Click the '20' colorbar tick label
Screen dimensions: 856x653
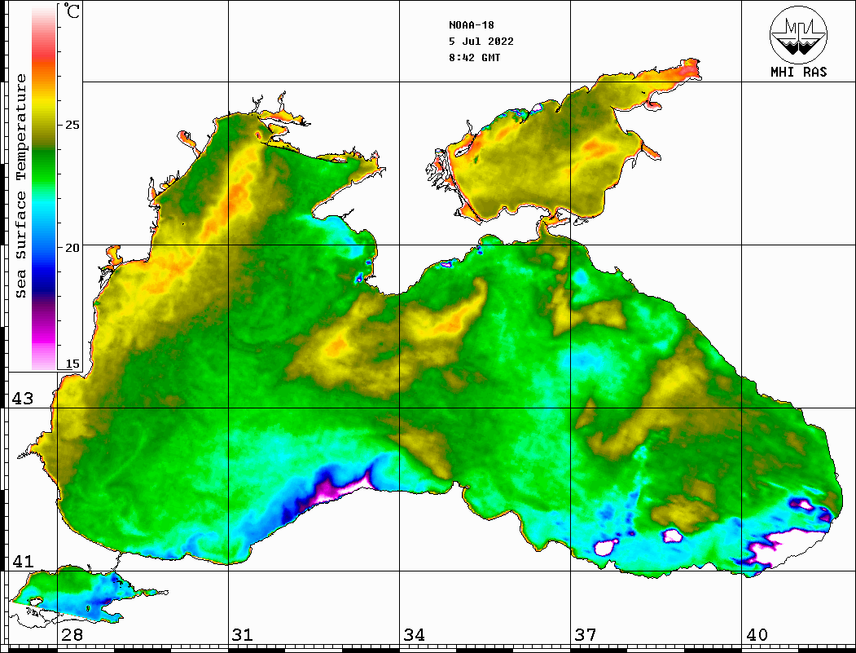point(72,248)
